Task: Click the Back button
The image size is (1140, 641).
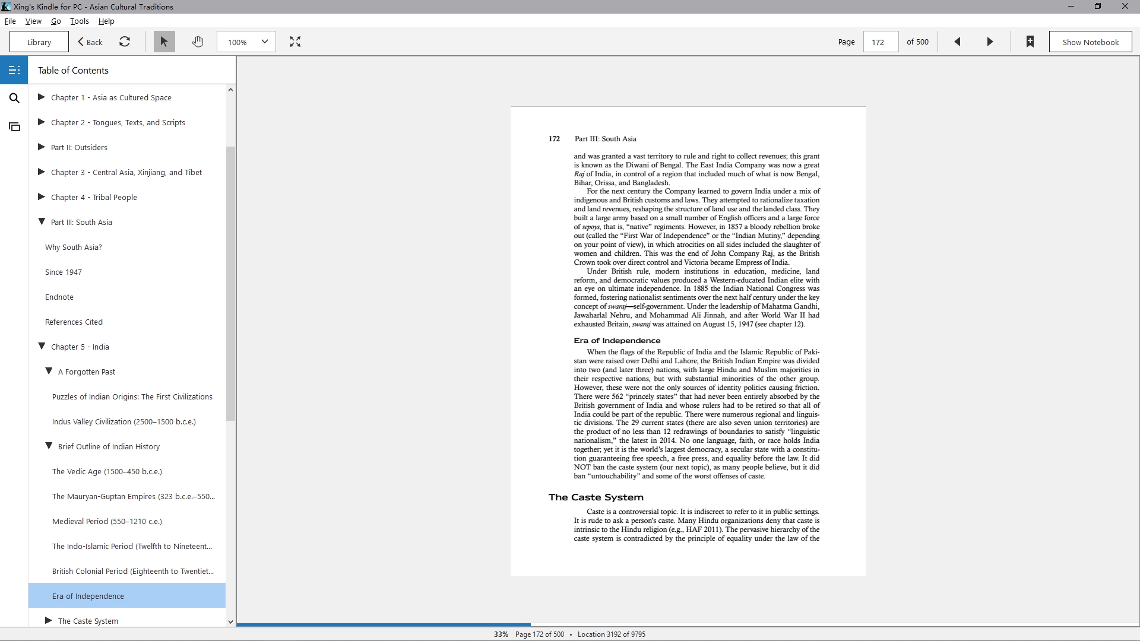Action: [x=90, y=42]
